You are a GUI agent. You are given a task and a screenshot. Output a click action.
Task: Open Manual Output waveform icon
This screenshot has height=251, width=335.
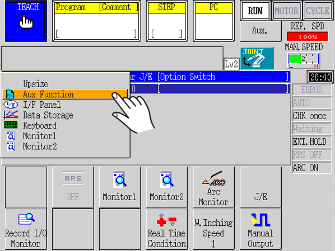(260, 220)
